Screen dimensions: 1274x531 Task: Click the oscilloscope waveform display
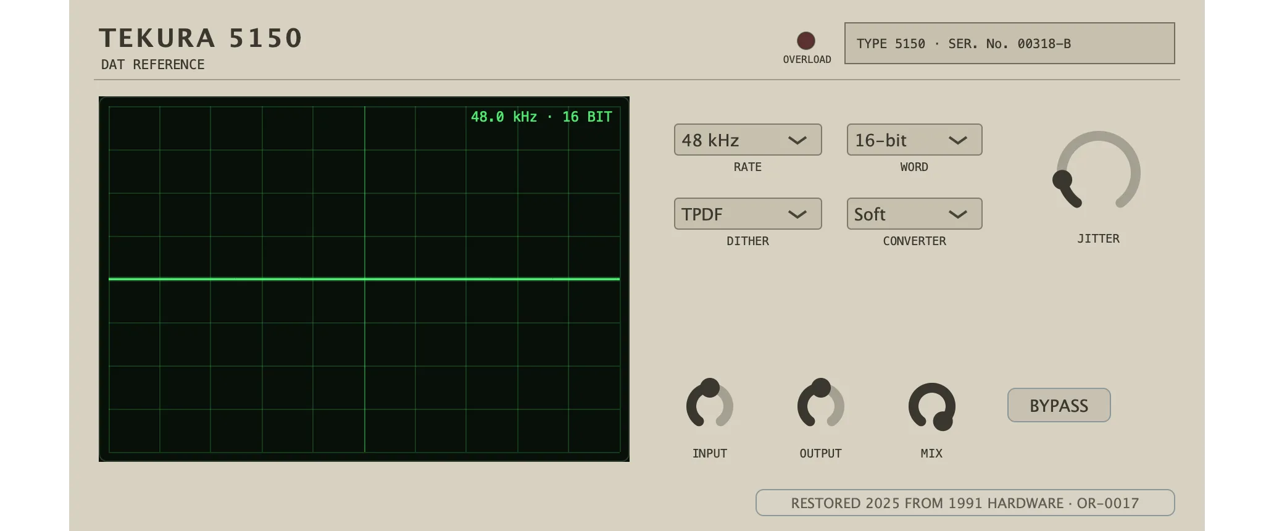pos(364,279)
